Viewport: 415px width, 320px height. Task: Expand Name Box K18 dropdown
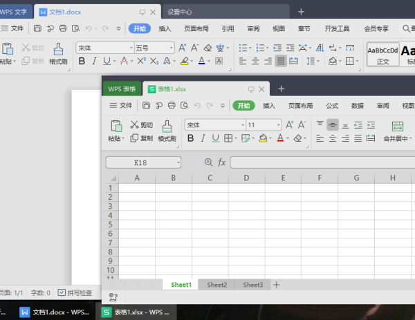[178, 162]
